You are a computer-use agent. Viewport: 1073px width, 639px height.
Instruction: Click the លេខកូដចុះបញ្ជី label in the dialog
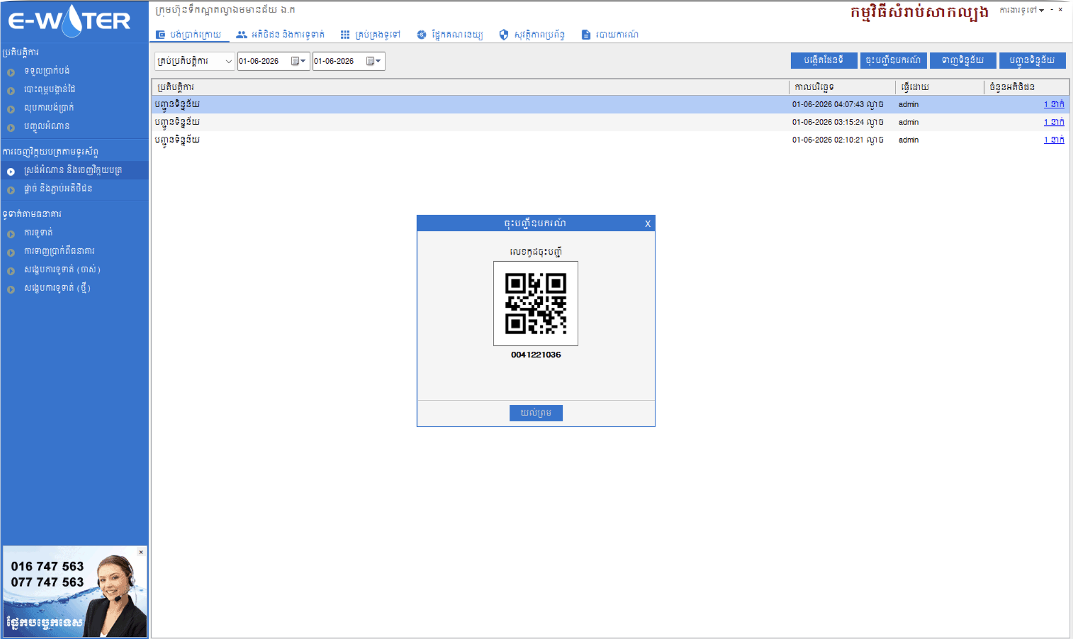[536, 252]
